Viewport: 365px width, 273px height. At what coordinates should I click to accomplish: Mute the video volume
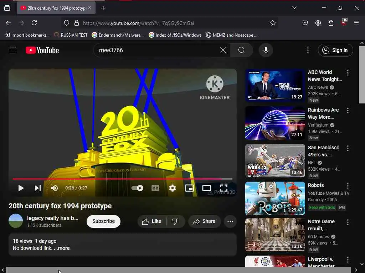55,188
